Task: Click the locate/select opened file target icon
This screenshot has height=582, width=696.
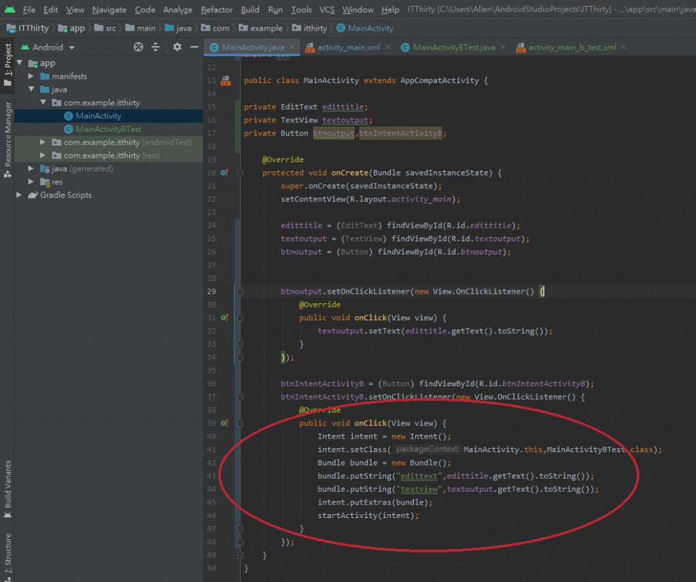Action: coord(138,47)
